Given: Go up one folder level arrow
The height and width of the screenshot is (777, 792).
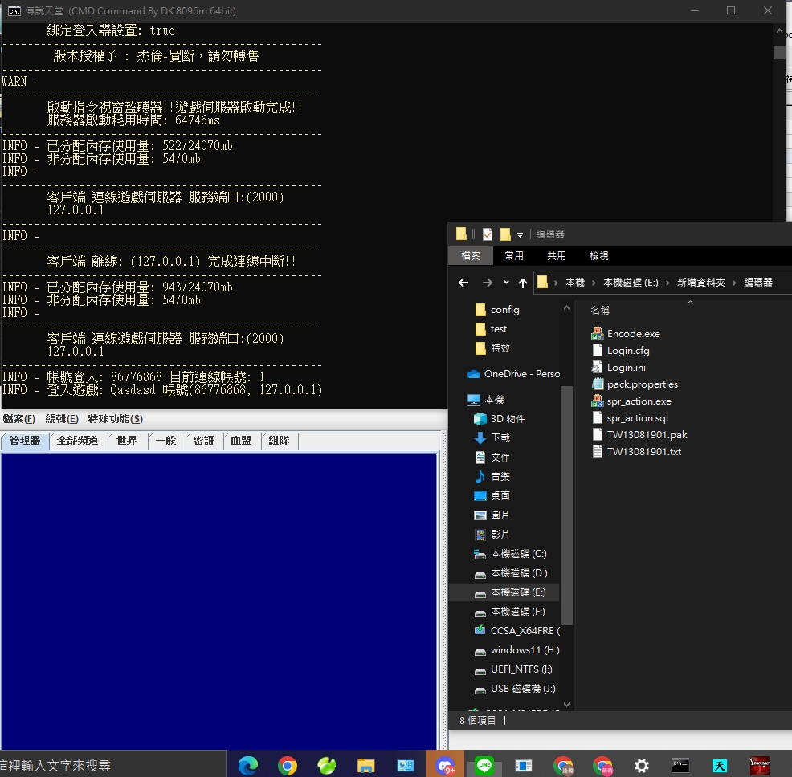Looking at the screenshot, I should [523, 283].
